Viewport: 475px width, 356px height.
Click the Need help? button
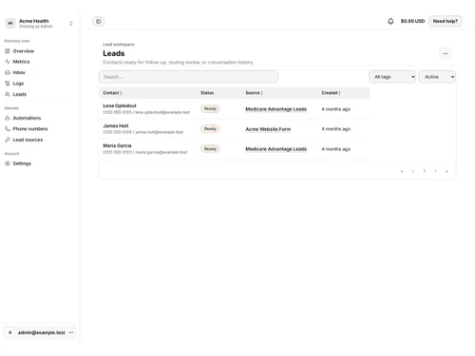pyautogui.click(x=446, y=21)
